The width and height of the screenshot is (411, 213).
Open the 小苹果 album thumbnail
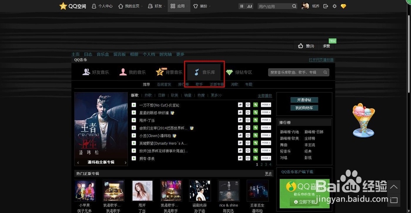point(85,191)
